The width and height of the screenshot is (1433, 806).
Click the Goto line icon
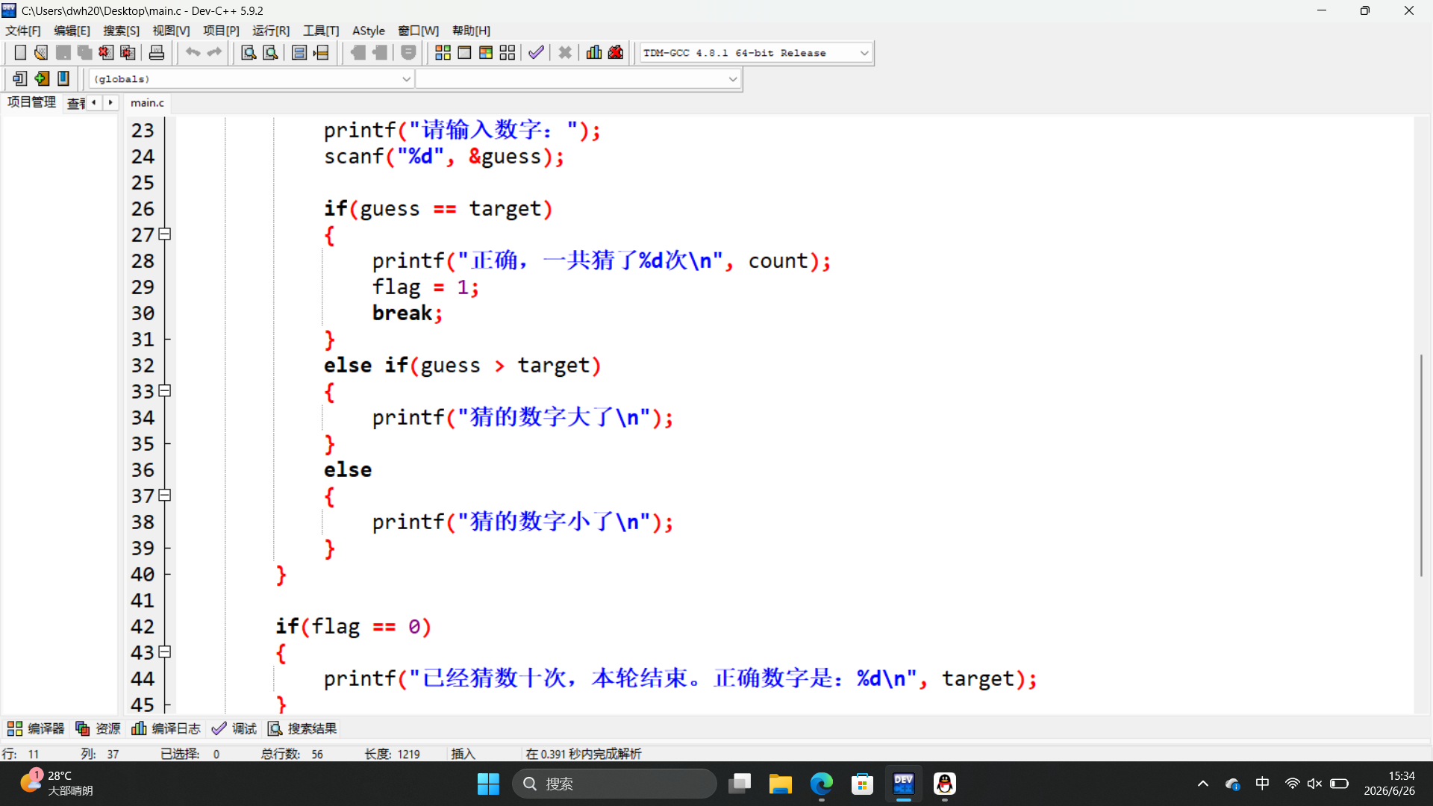pos(321,53)
